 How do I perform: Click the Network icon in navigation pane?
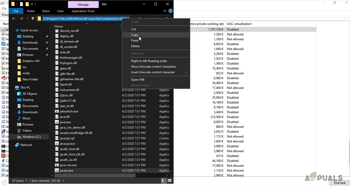(17, 145)
